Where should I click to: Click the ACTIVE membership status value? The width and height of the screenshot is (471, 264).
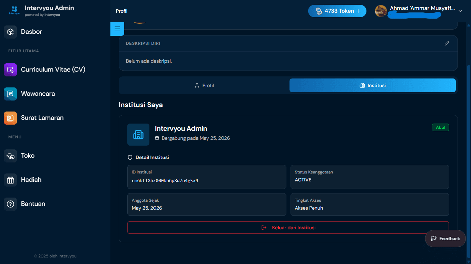click(303, 180)
